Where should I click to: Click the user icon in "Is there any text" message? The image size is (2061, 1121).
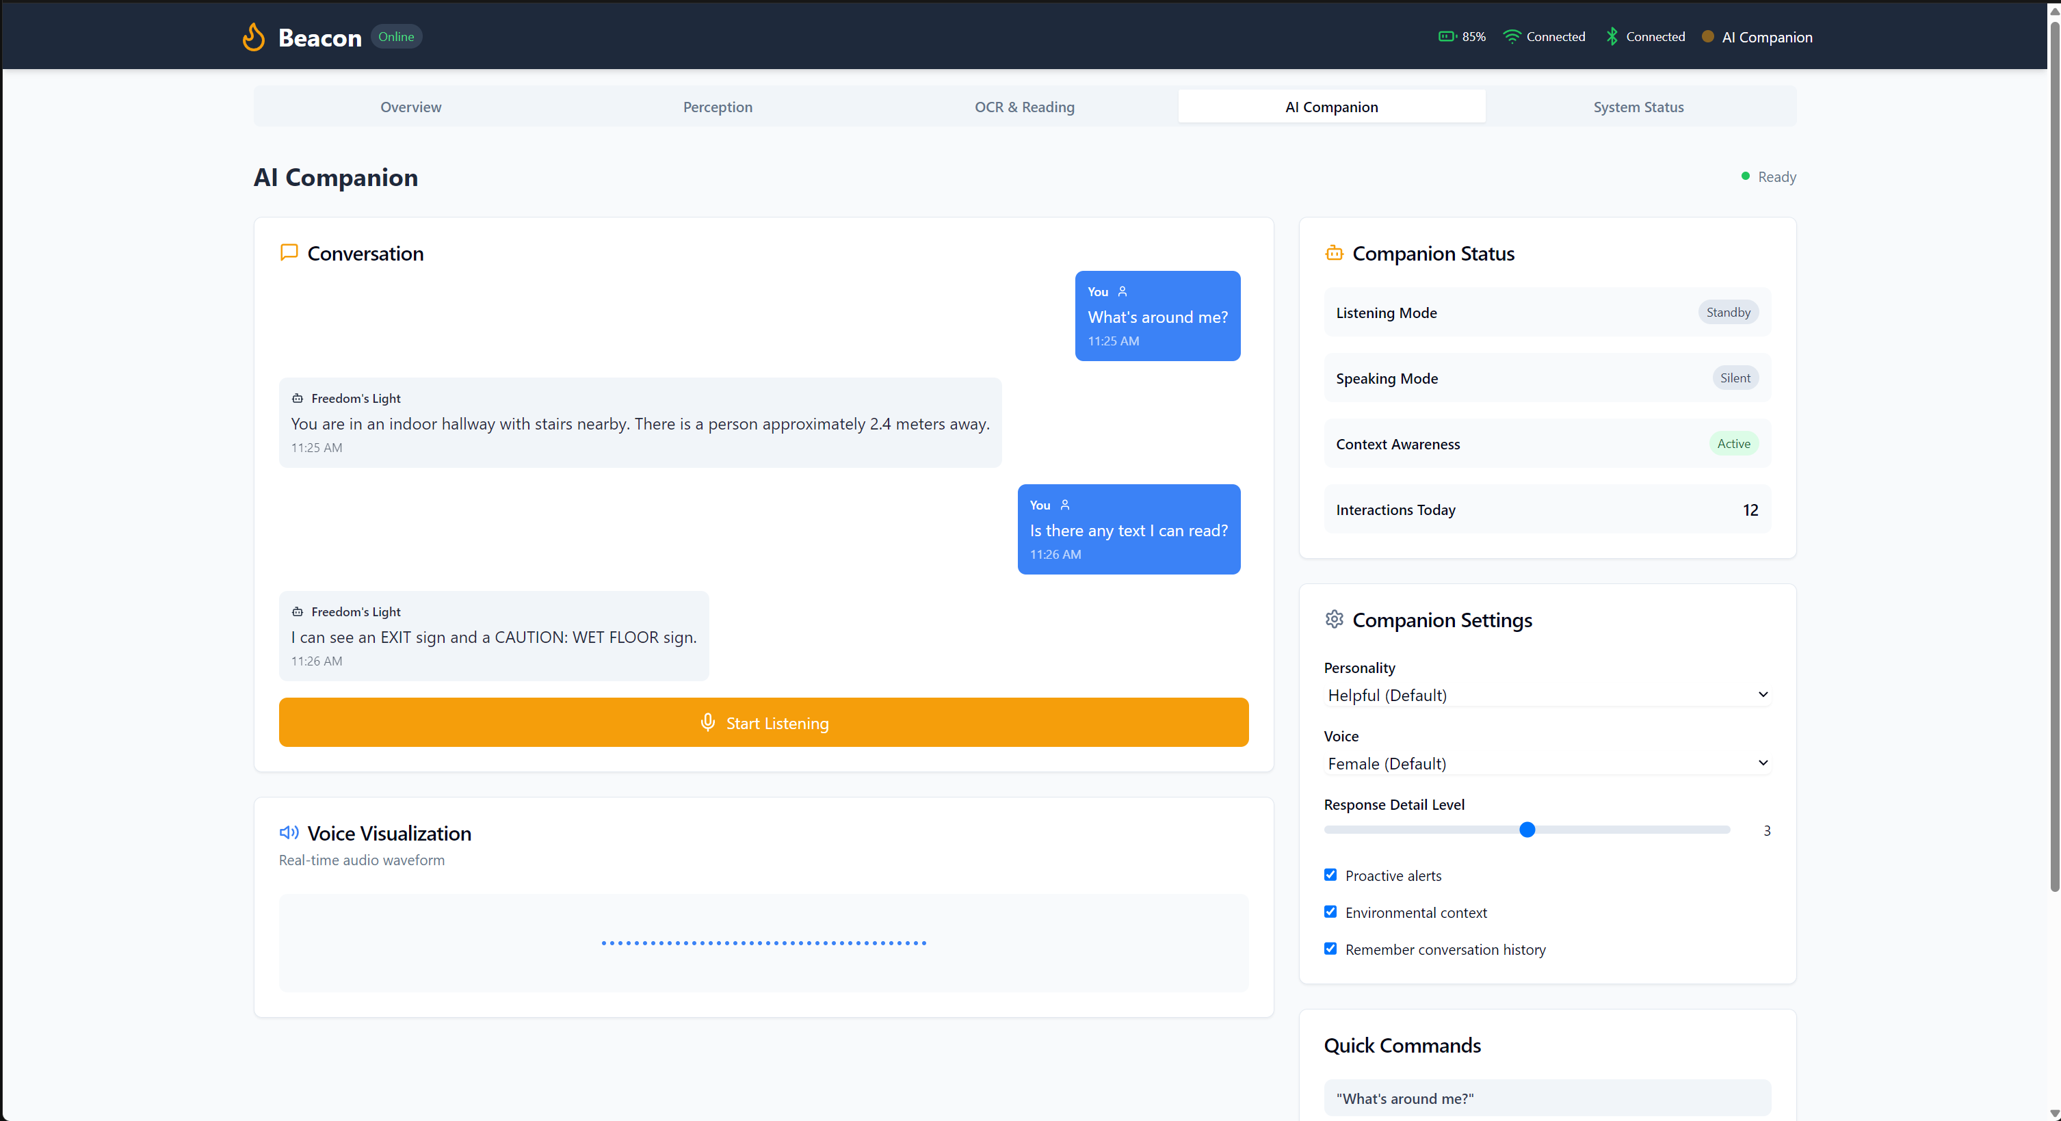(x=1064, y=505)
